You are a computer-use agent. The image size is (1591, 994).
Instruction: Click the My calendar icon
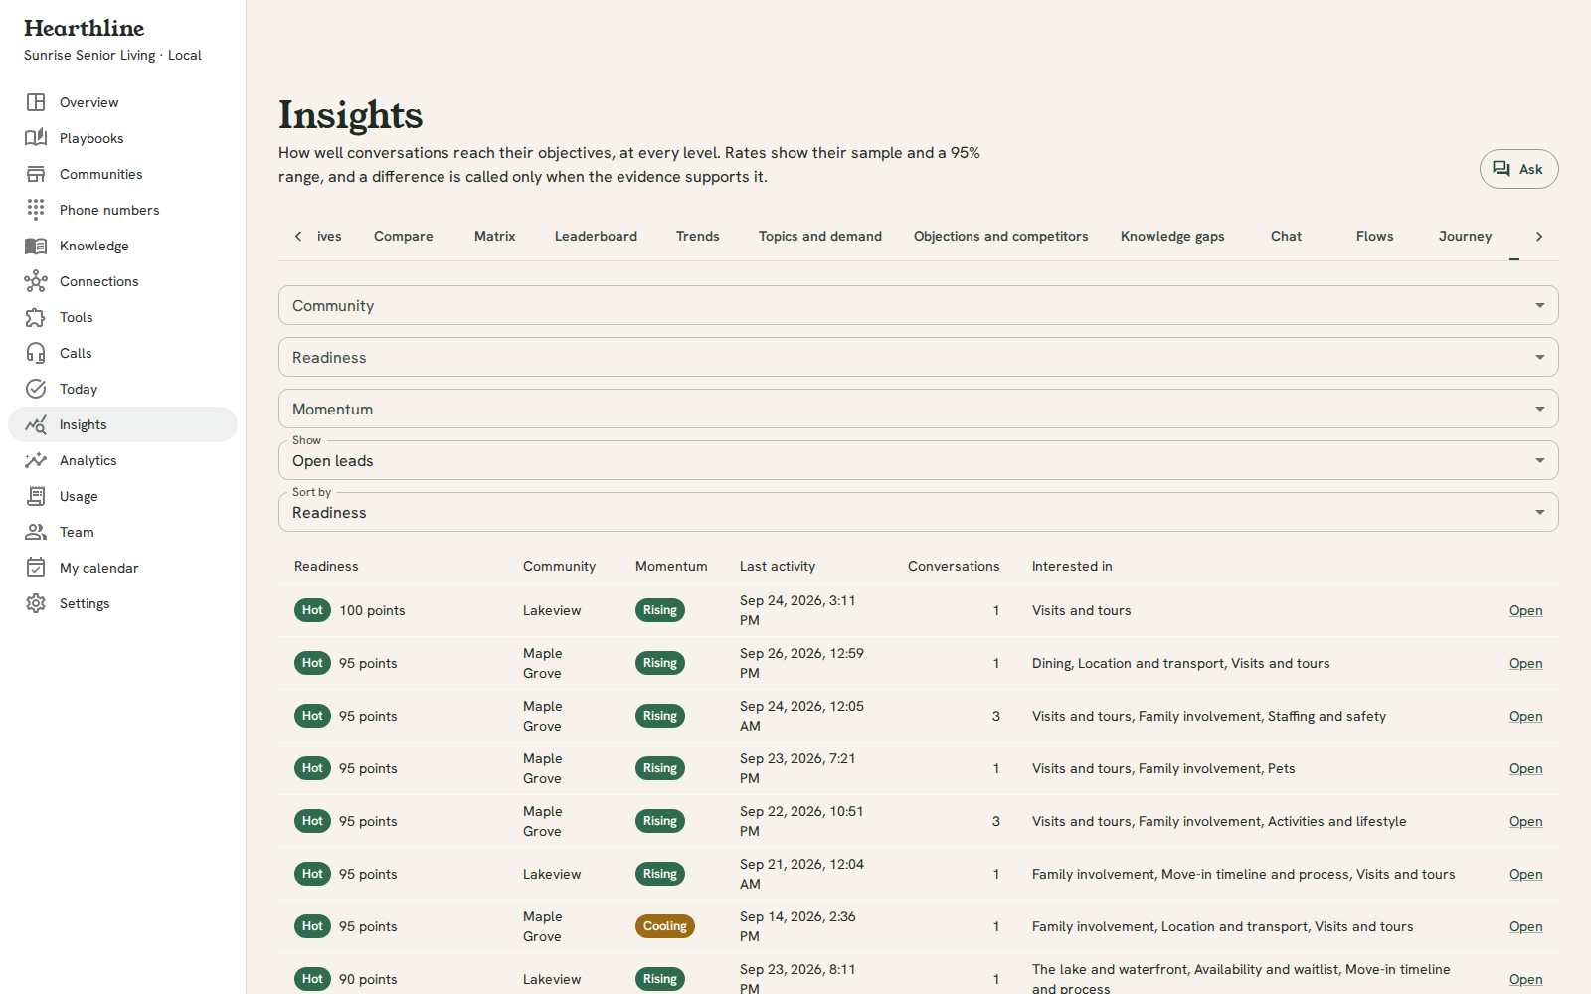click(36, 568)
